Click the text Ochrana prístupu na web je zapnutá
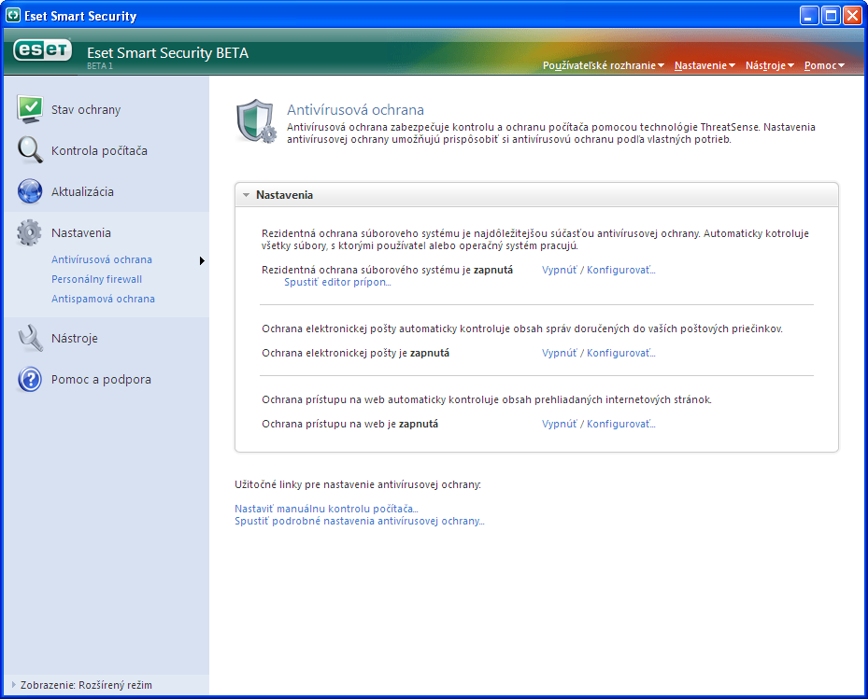Image resolution: width=868 pixels, height=699 pixels. [x=349, y=424]
